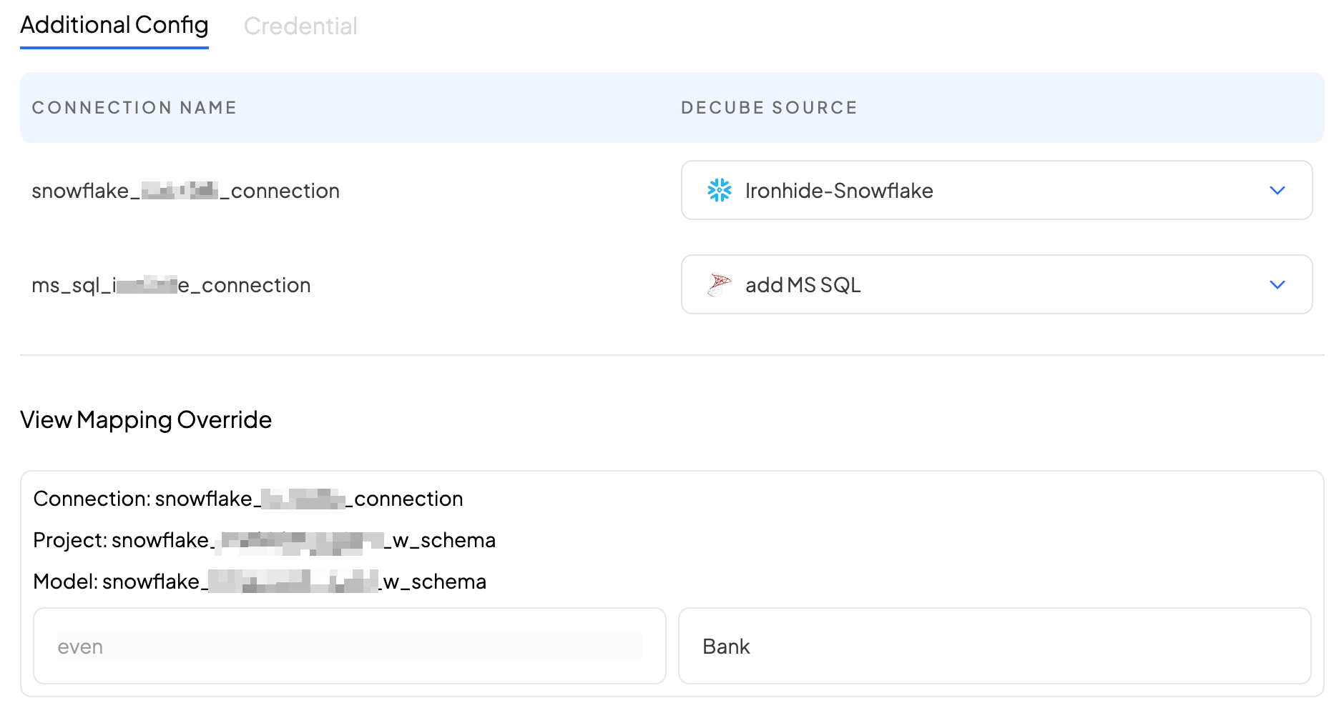Screen dimensions: 1339x713
Task: Click the MS SQL Server logo icon
Action: [719, 284]
